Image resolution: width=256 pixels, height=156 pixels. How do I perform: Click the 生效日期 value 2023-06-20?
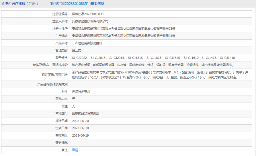[x=81, y=128]
